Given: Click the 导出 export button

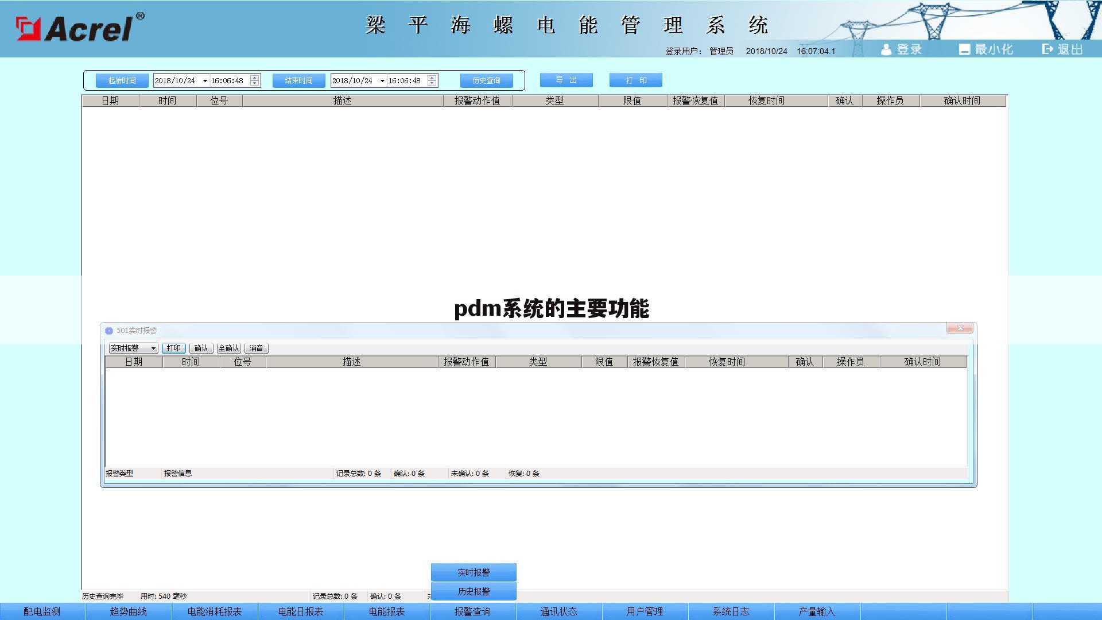Looking at the screenshot, I should click(566, 80).
